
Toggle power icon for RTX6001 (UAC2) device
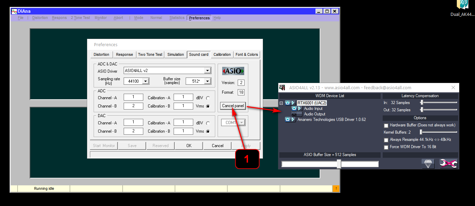coord(288,103)
